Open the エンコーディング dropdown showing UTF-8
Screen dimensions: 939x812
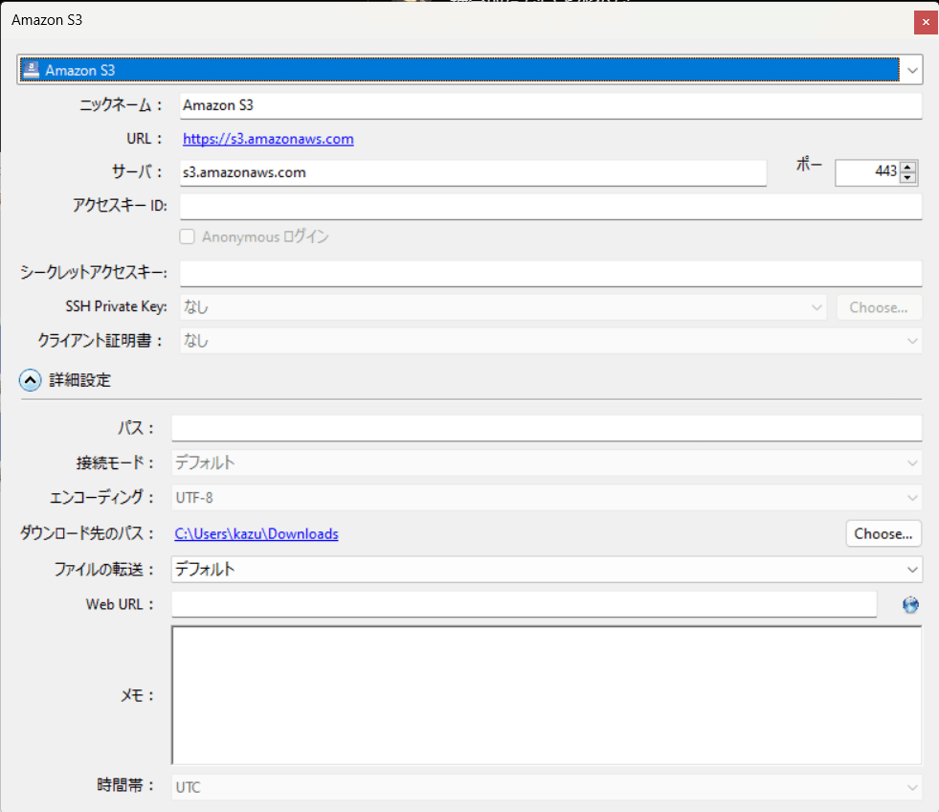(547, 497)
